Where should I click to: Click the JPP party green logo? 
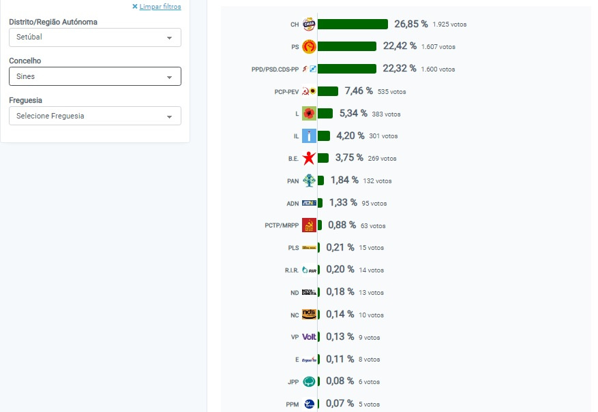309,382
